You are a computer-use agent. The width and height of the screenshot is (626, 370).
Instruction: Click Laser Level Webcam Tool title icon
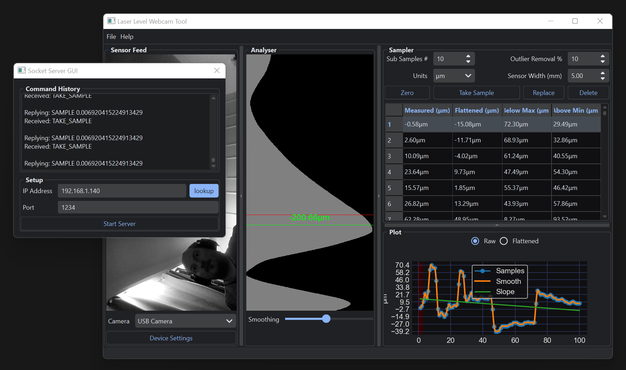coord(111,21)
